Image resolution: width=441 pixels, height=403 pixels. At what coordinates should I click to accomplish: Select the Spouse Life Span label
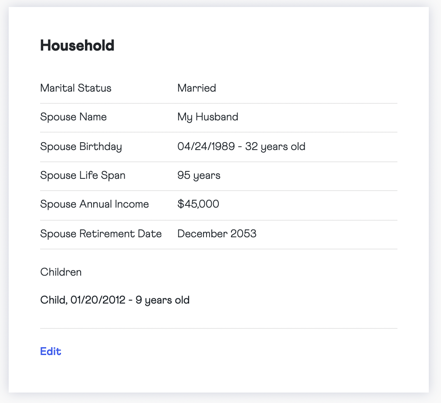coord(83,175)
